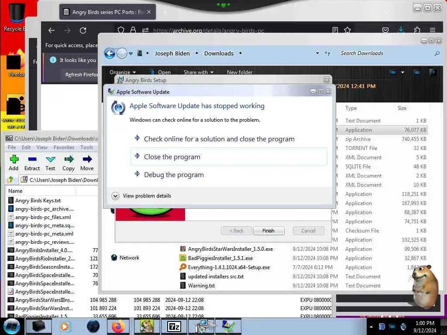
Task: Click the Type column header
Action: point(351,108)
